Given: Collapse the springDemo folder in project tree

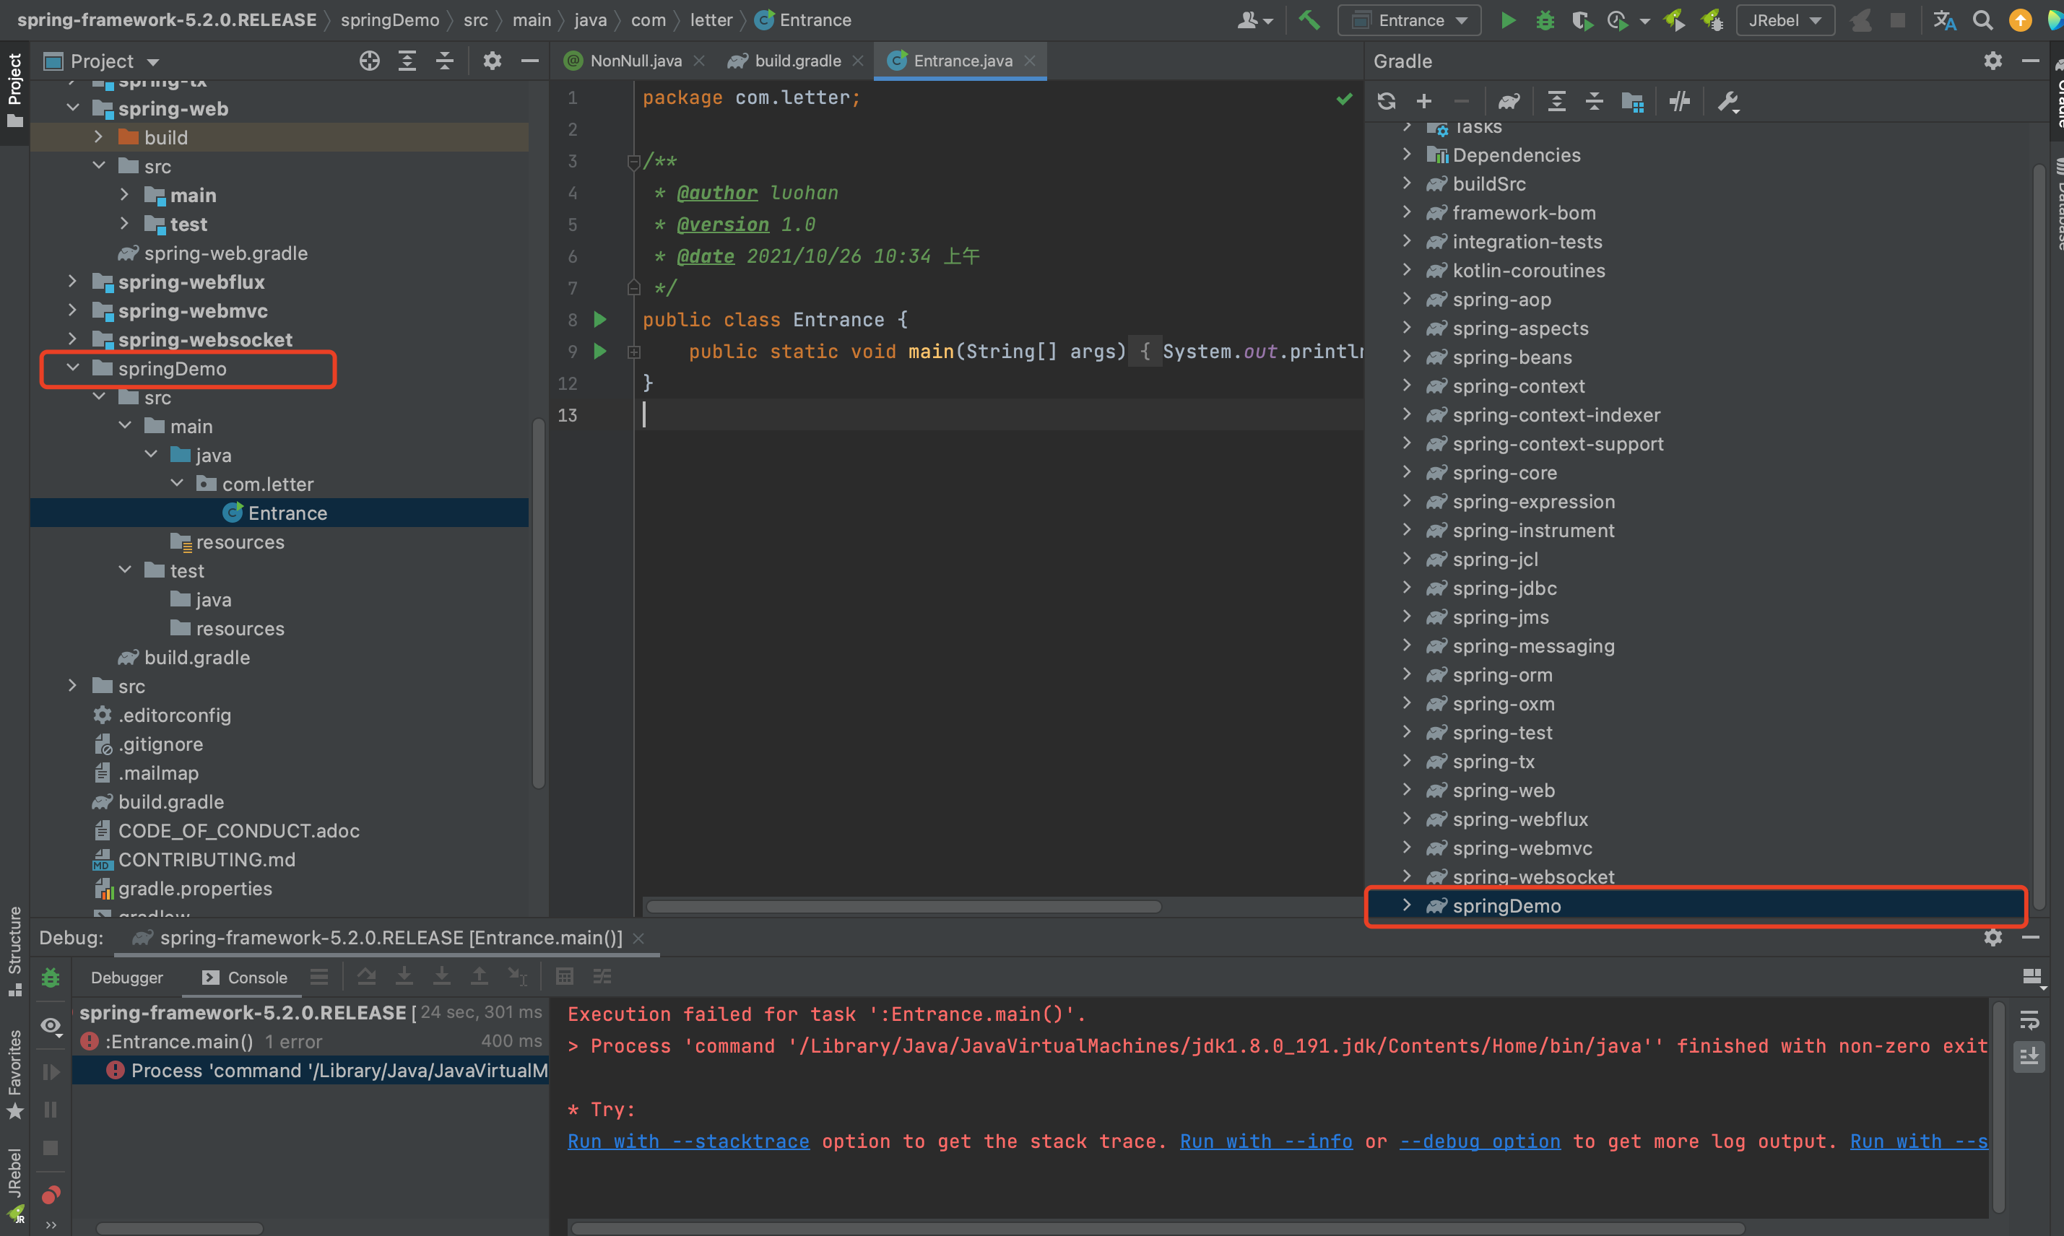Looking at the screenshot, I should point(72,367).
